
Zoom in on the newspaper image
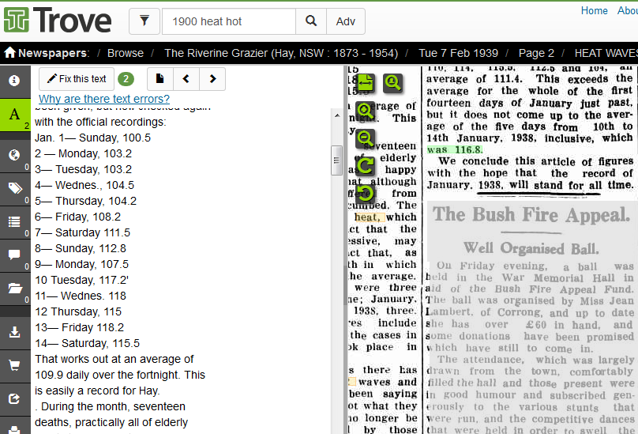[365, 111]
